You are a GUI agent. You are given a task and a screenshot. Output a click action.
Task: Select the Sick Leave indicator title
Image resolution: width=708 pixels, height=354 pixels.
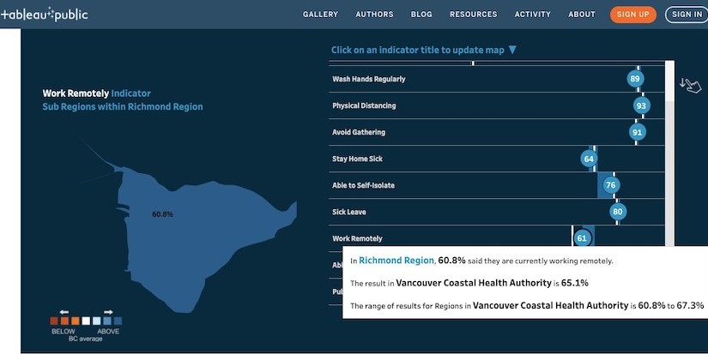351,212
